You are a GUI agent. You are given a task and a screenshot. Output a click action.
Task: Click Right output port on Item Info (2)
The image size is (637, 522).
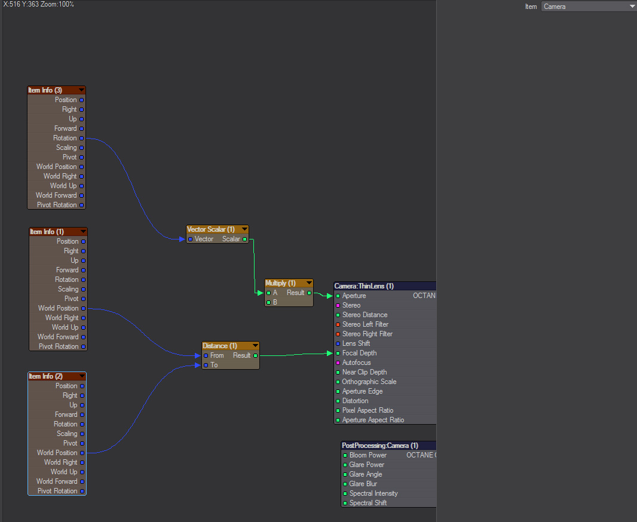[x=82, y=395]
